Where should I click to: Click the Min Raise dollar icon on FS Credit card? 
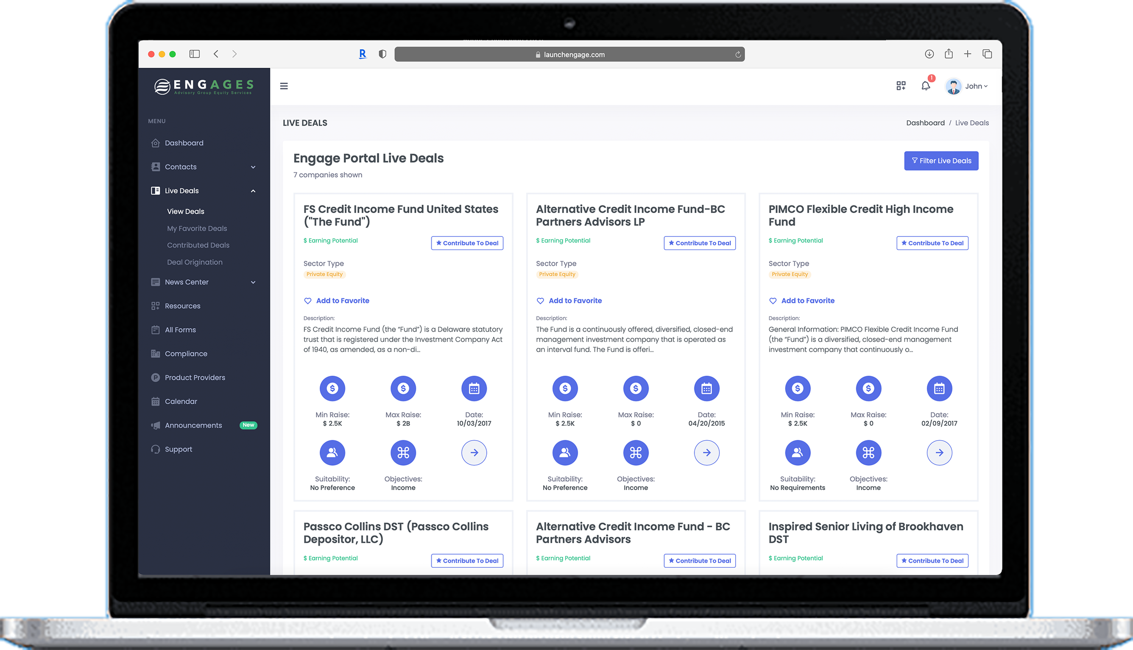click(332, 389)
